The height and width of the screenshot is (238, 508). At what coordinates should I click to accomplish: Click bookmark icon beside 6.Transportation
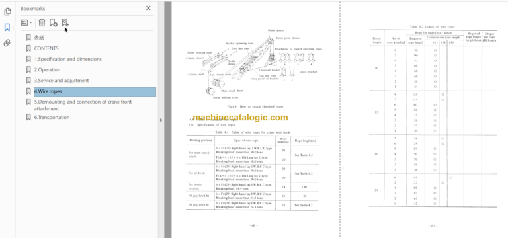tap(28, 117)
